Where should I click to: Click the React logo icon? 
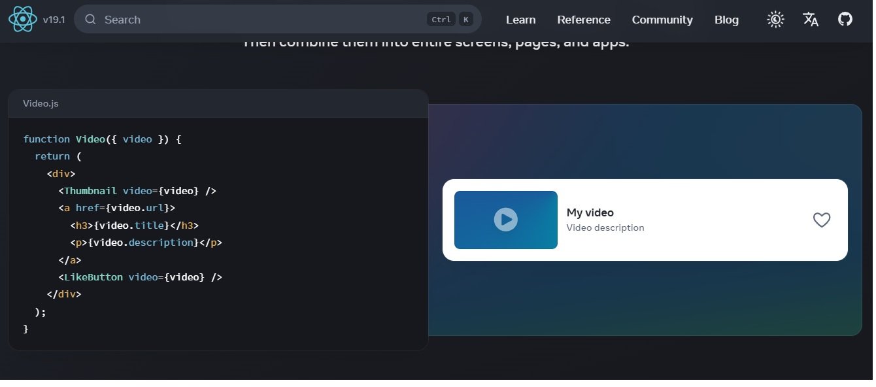click(23, 20)
